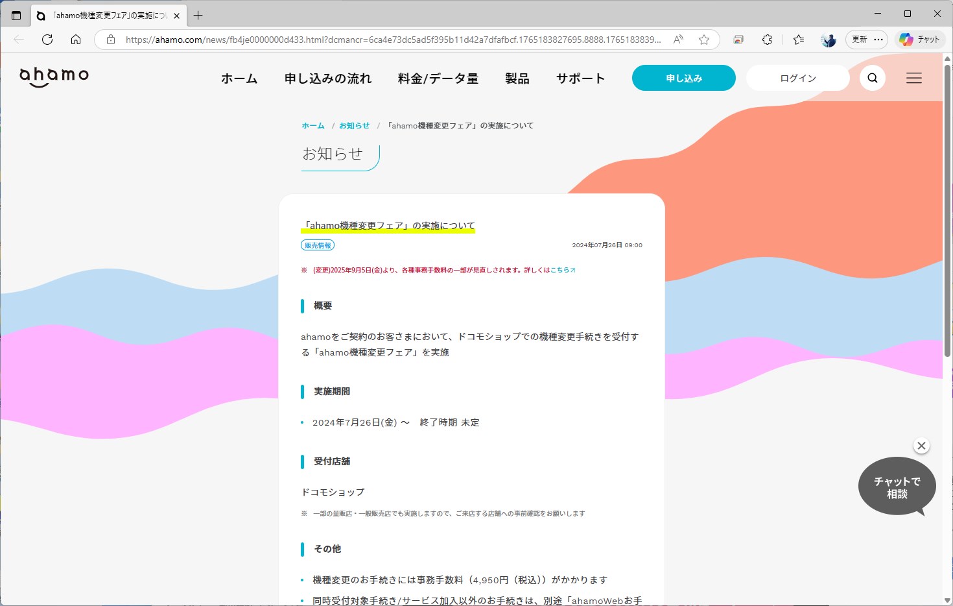
Task: Click the ahamo logo
Action: coord(54,75)
